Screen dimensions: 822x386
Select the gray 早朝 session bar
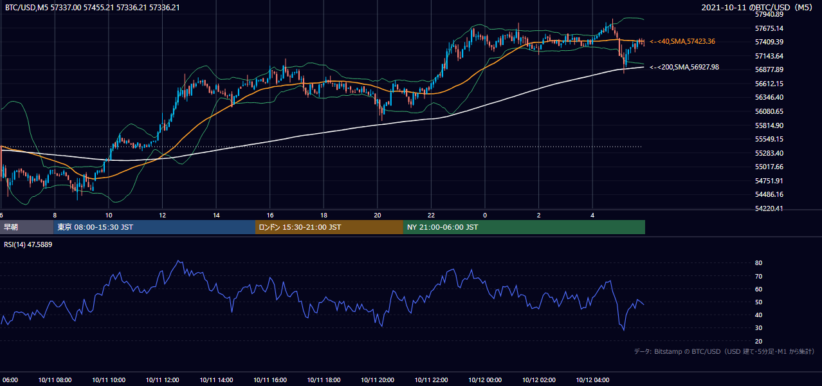pos(27,227)
